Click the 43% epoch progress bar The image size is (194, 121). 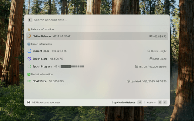tap(72, 66)
